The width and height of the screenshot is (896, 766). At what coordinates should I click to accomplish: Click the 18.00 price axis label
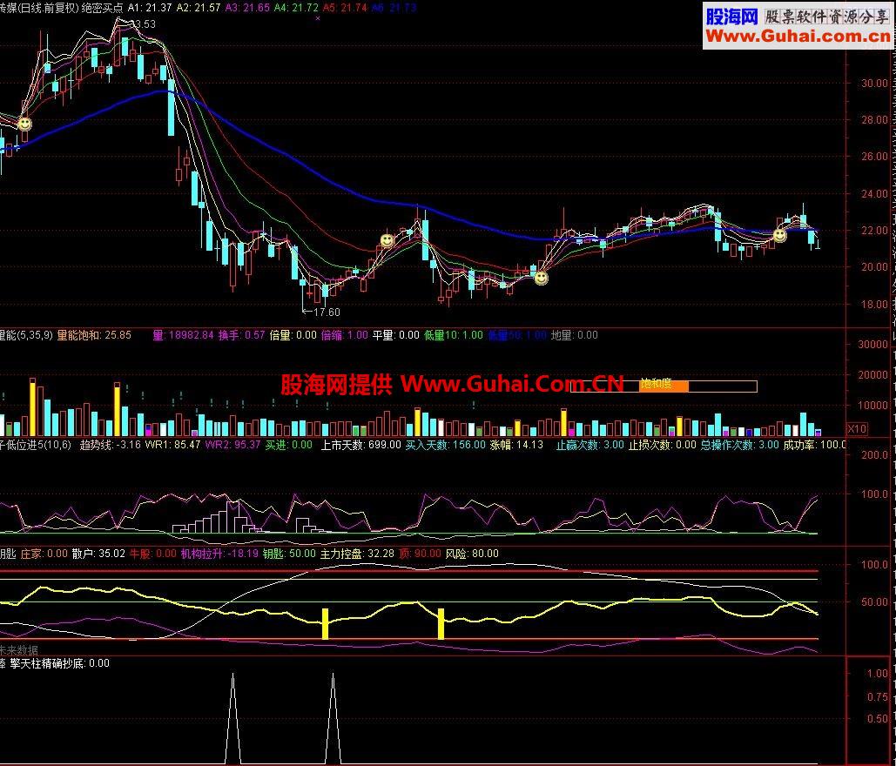pos(874,304)
